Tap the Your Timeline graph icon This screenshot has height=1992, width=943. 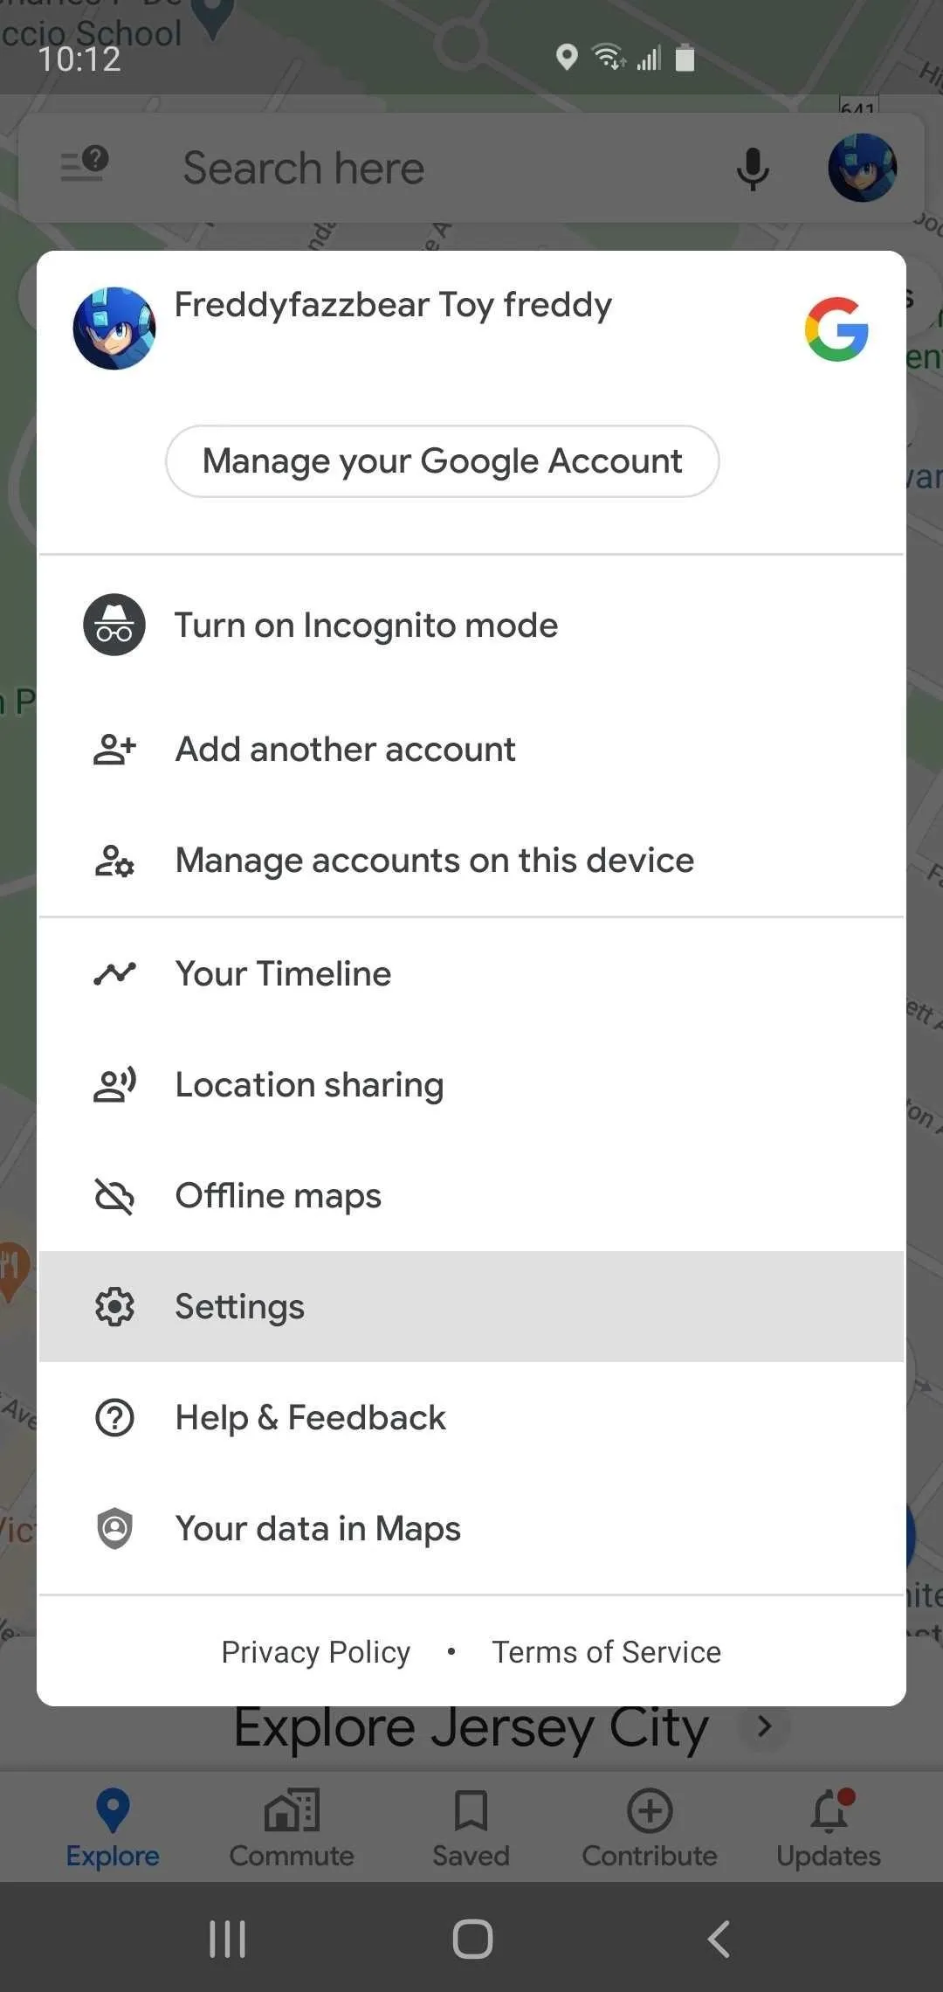[114, 973]
